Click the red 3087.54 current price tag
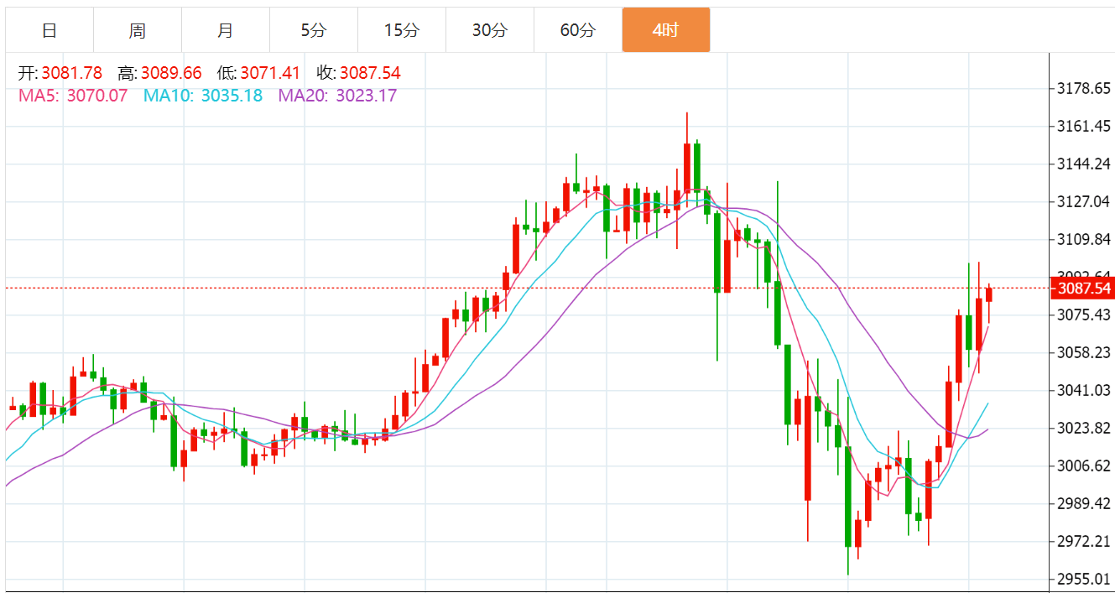The height and width of the screenshot is (593, 1115). coord(1083,289)
